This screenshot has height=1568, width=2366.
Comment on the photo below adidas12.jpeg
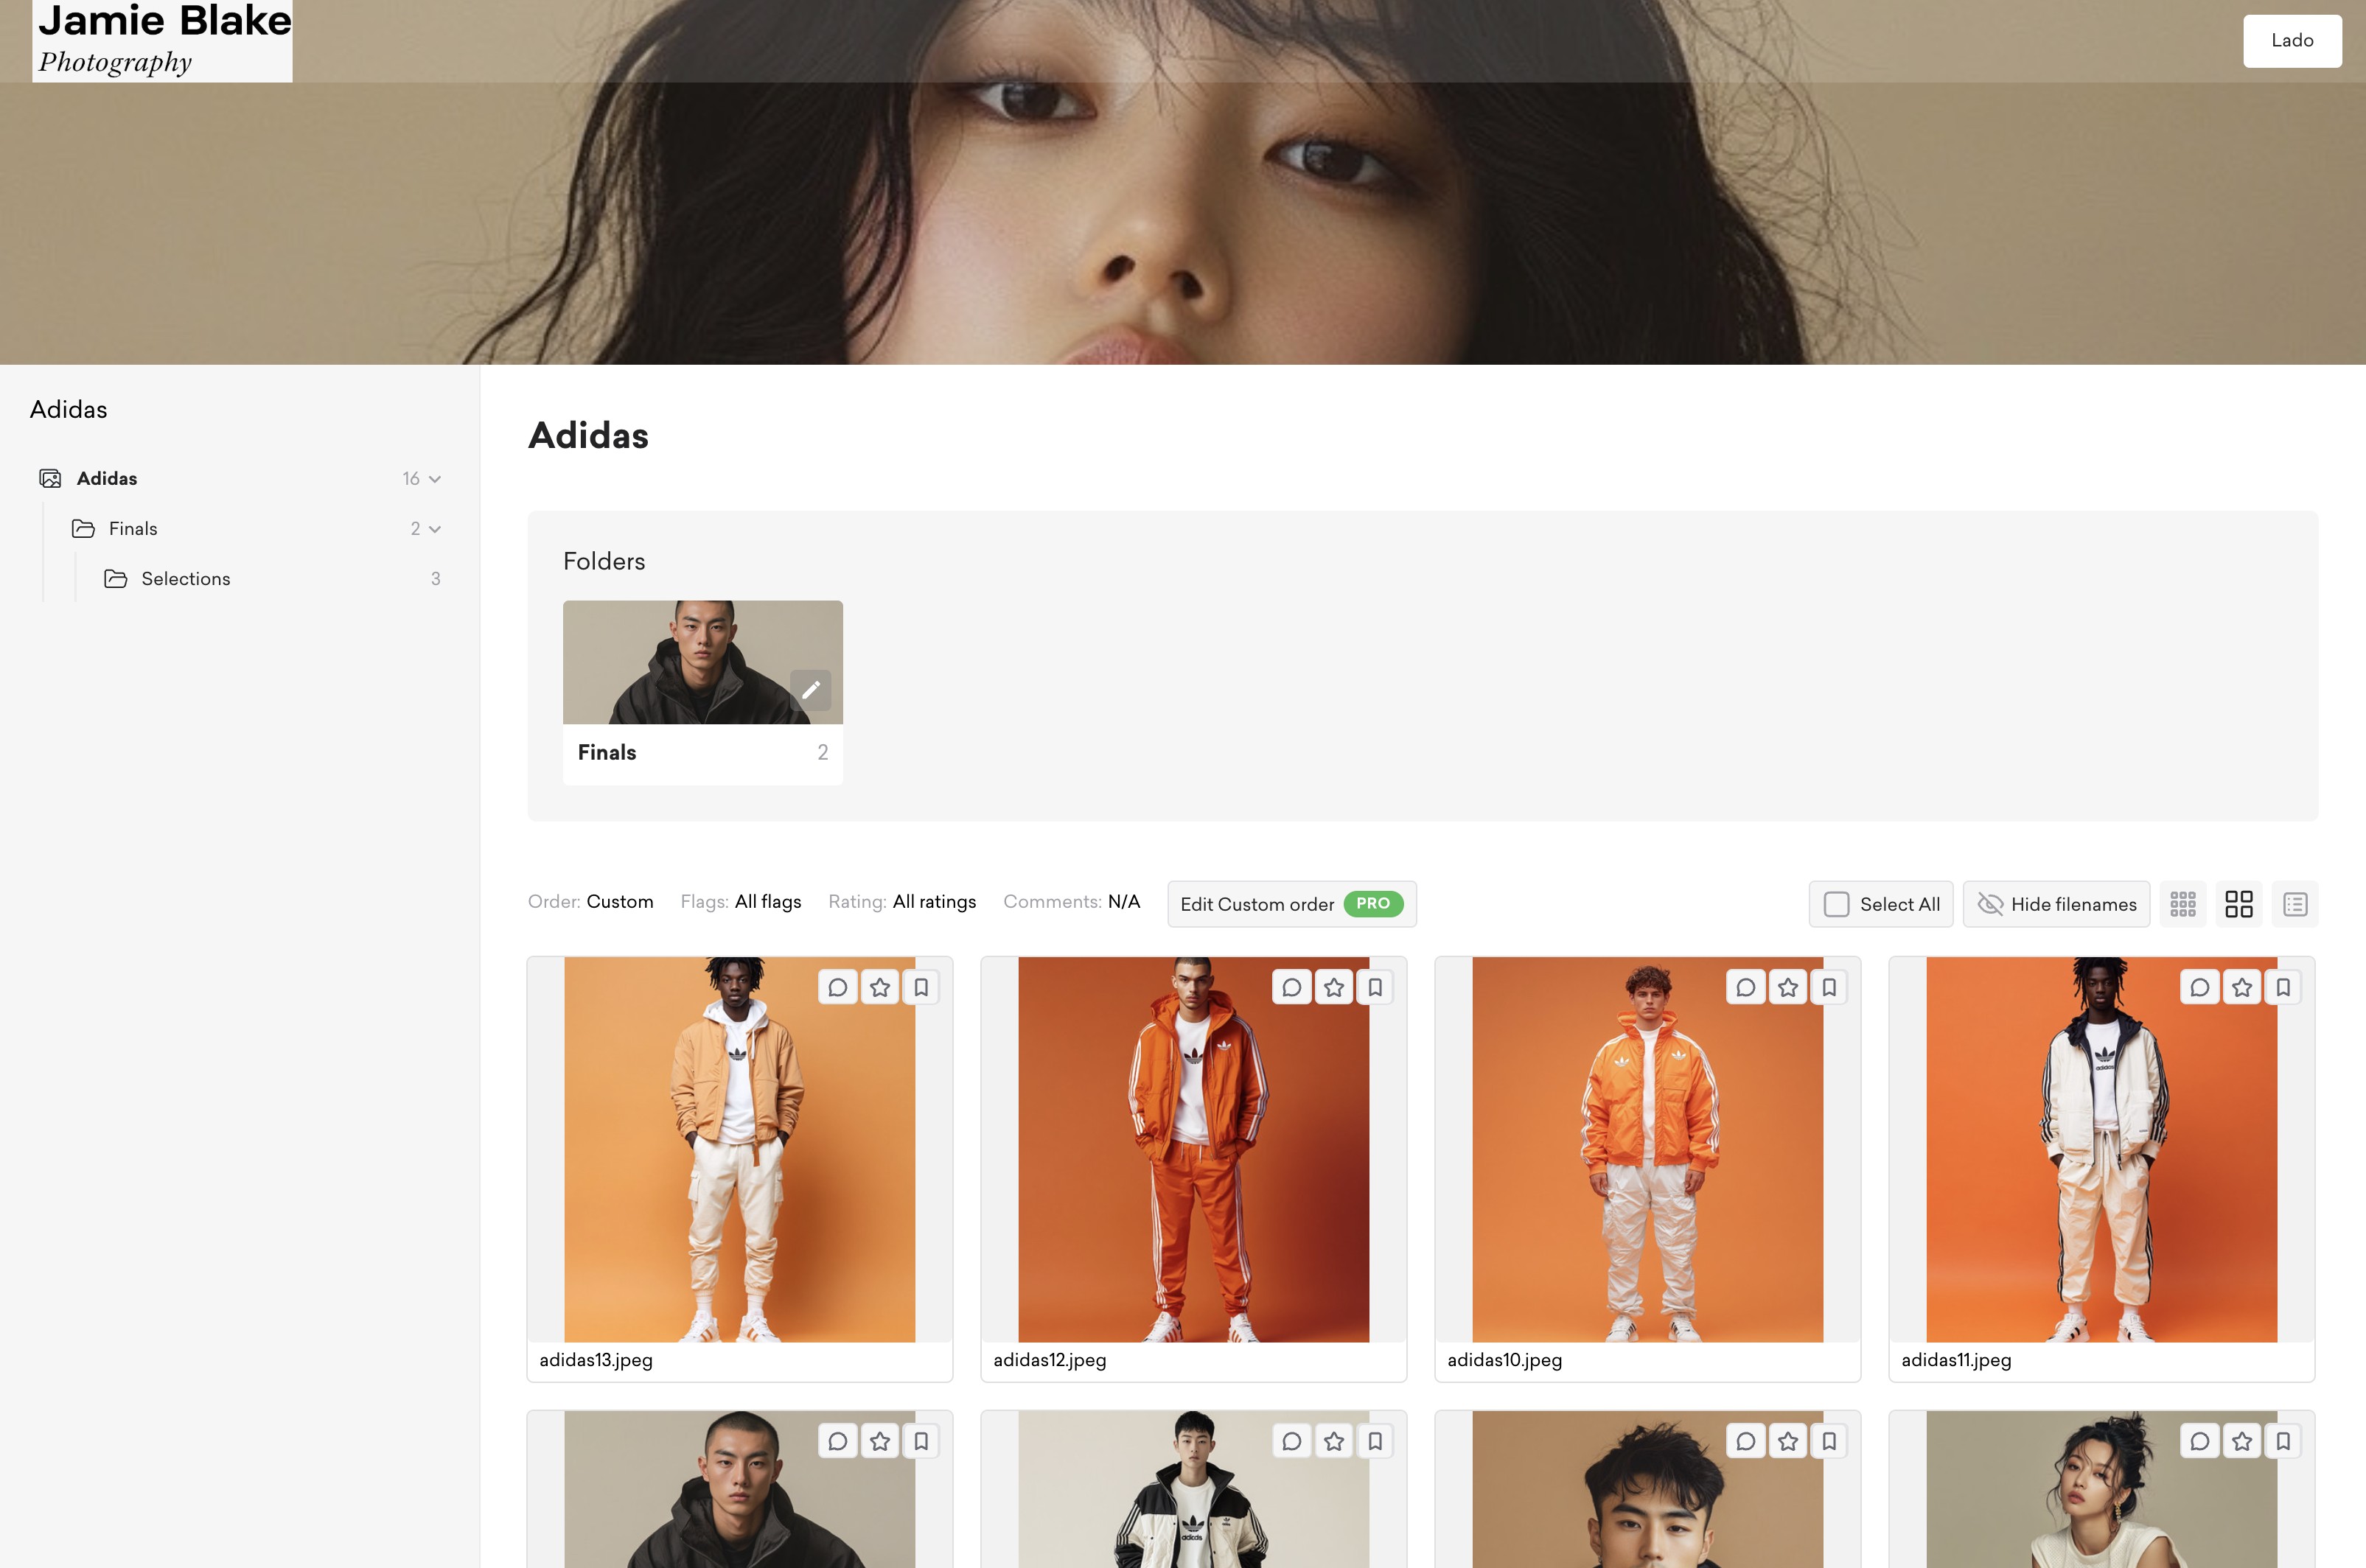[1292, 1442]
